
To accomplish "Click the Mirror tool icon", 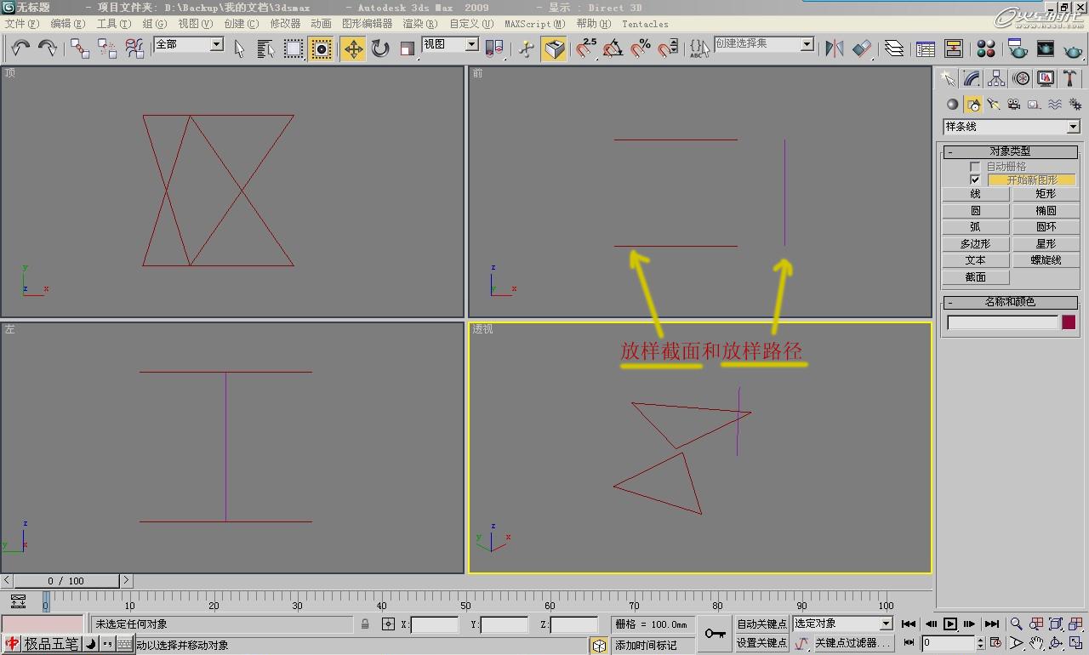I will (835, 48).
